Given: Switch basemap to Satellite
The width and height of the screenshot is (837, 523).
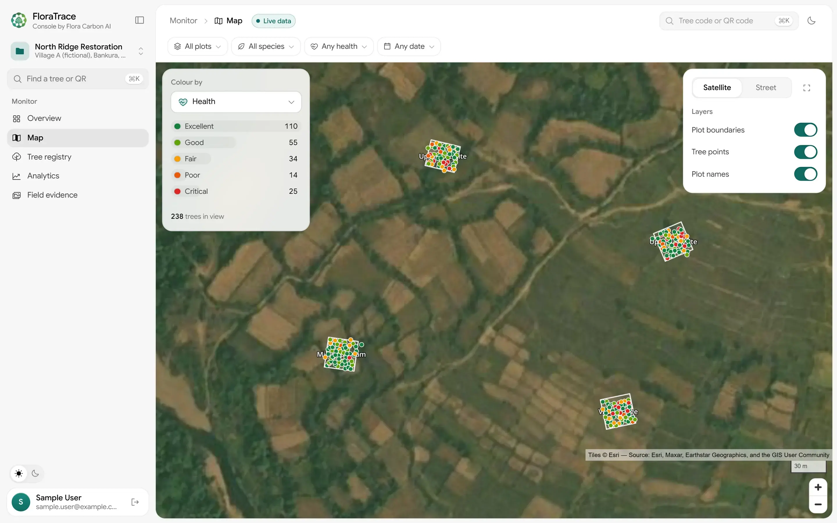Looking at the screenshot, I should [717, 88].
